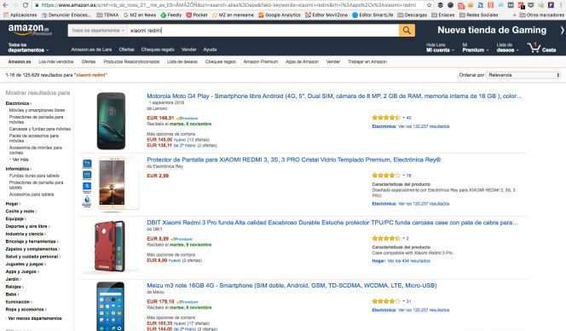Click the Editor SmartLife bookmark
566x331 pixels.
coord(373,15)
